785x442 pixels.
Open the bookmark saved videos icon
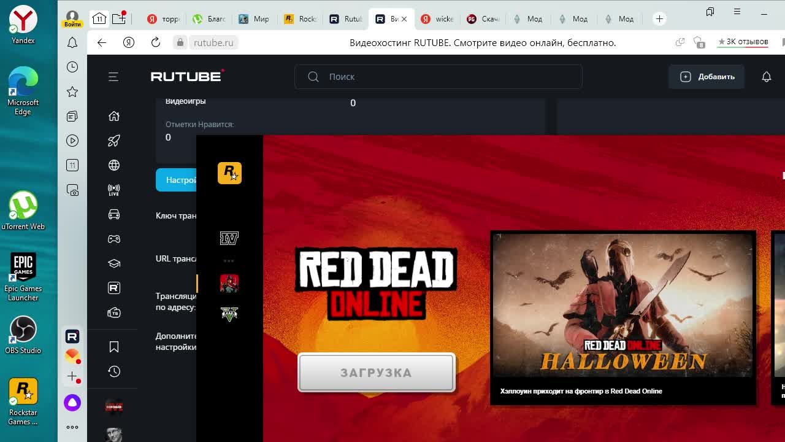[x=114, y=347]
